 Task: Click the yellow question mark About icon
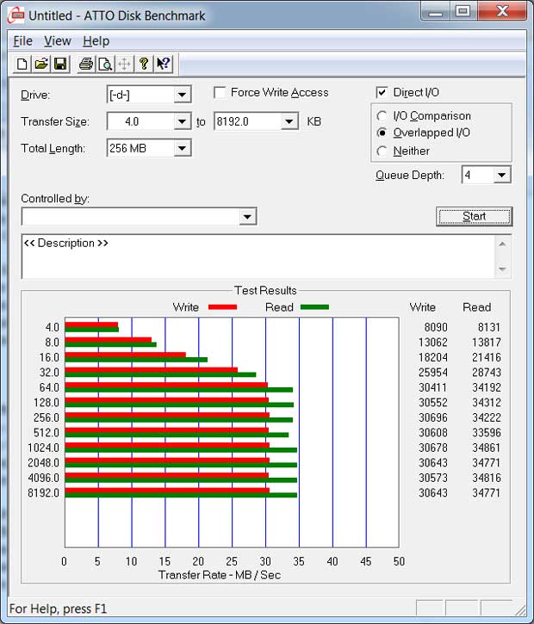tap(144, 64)
